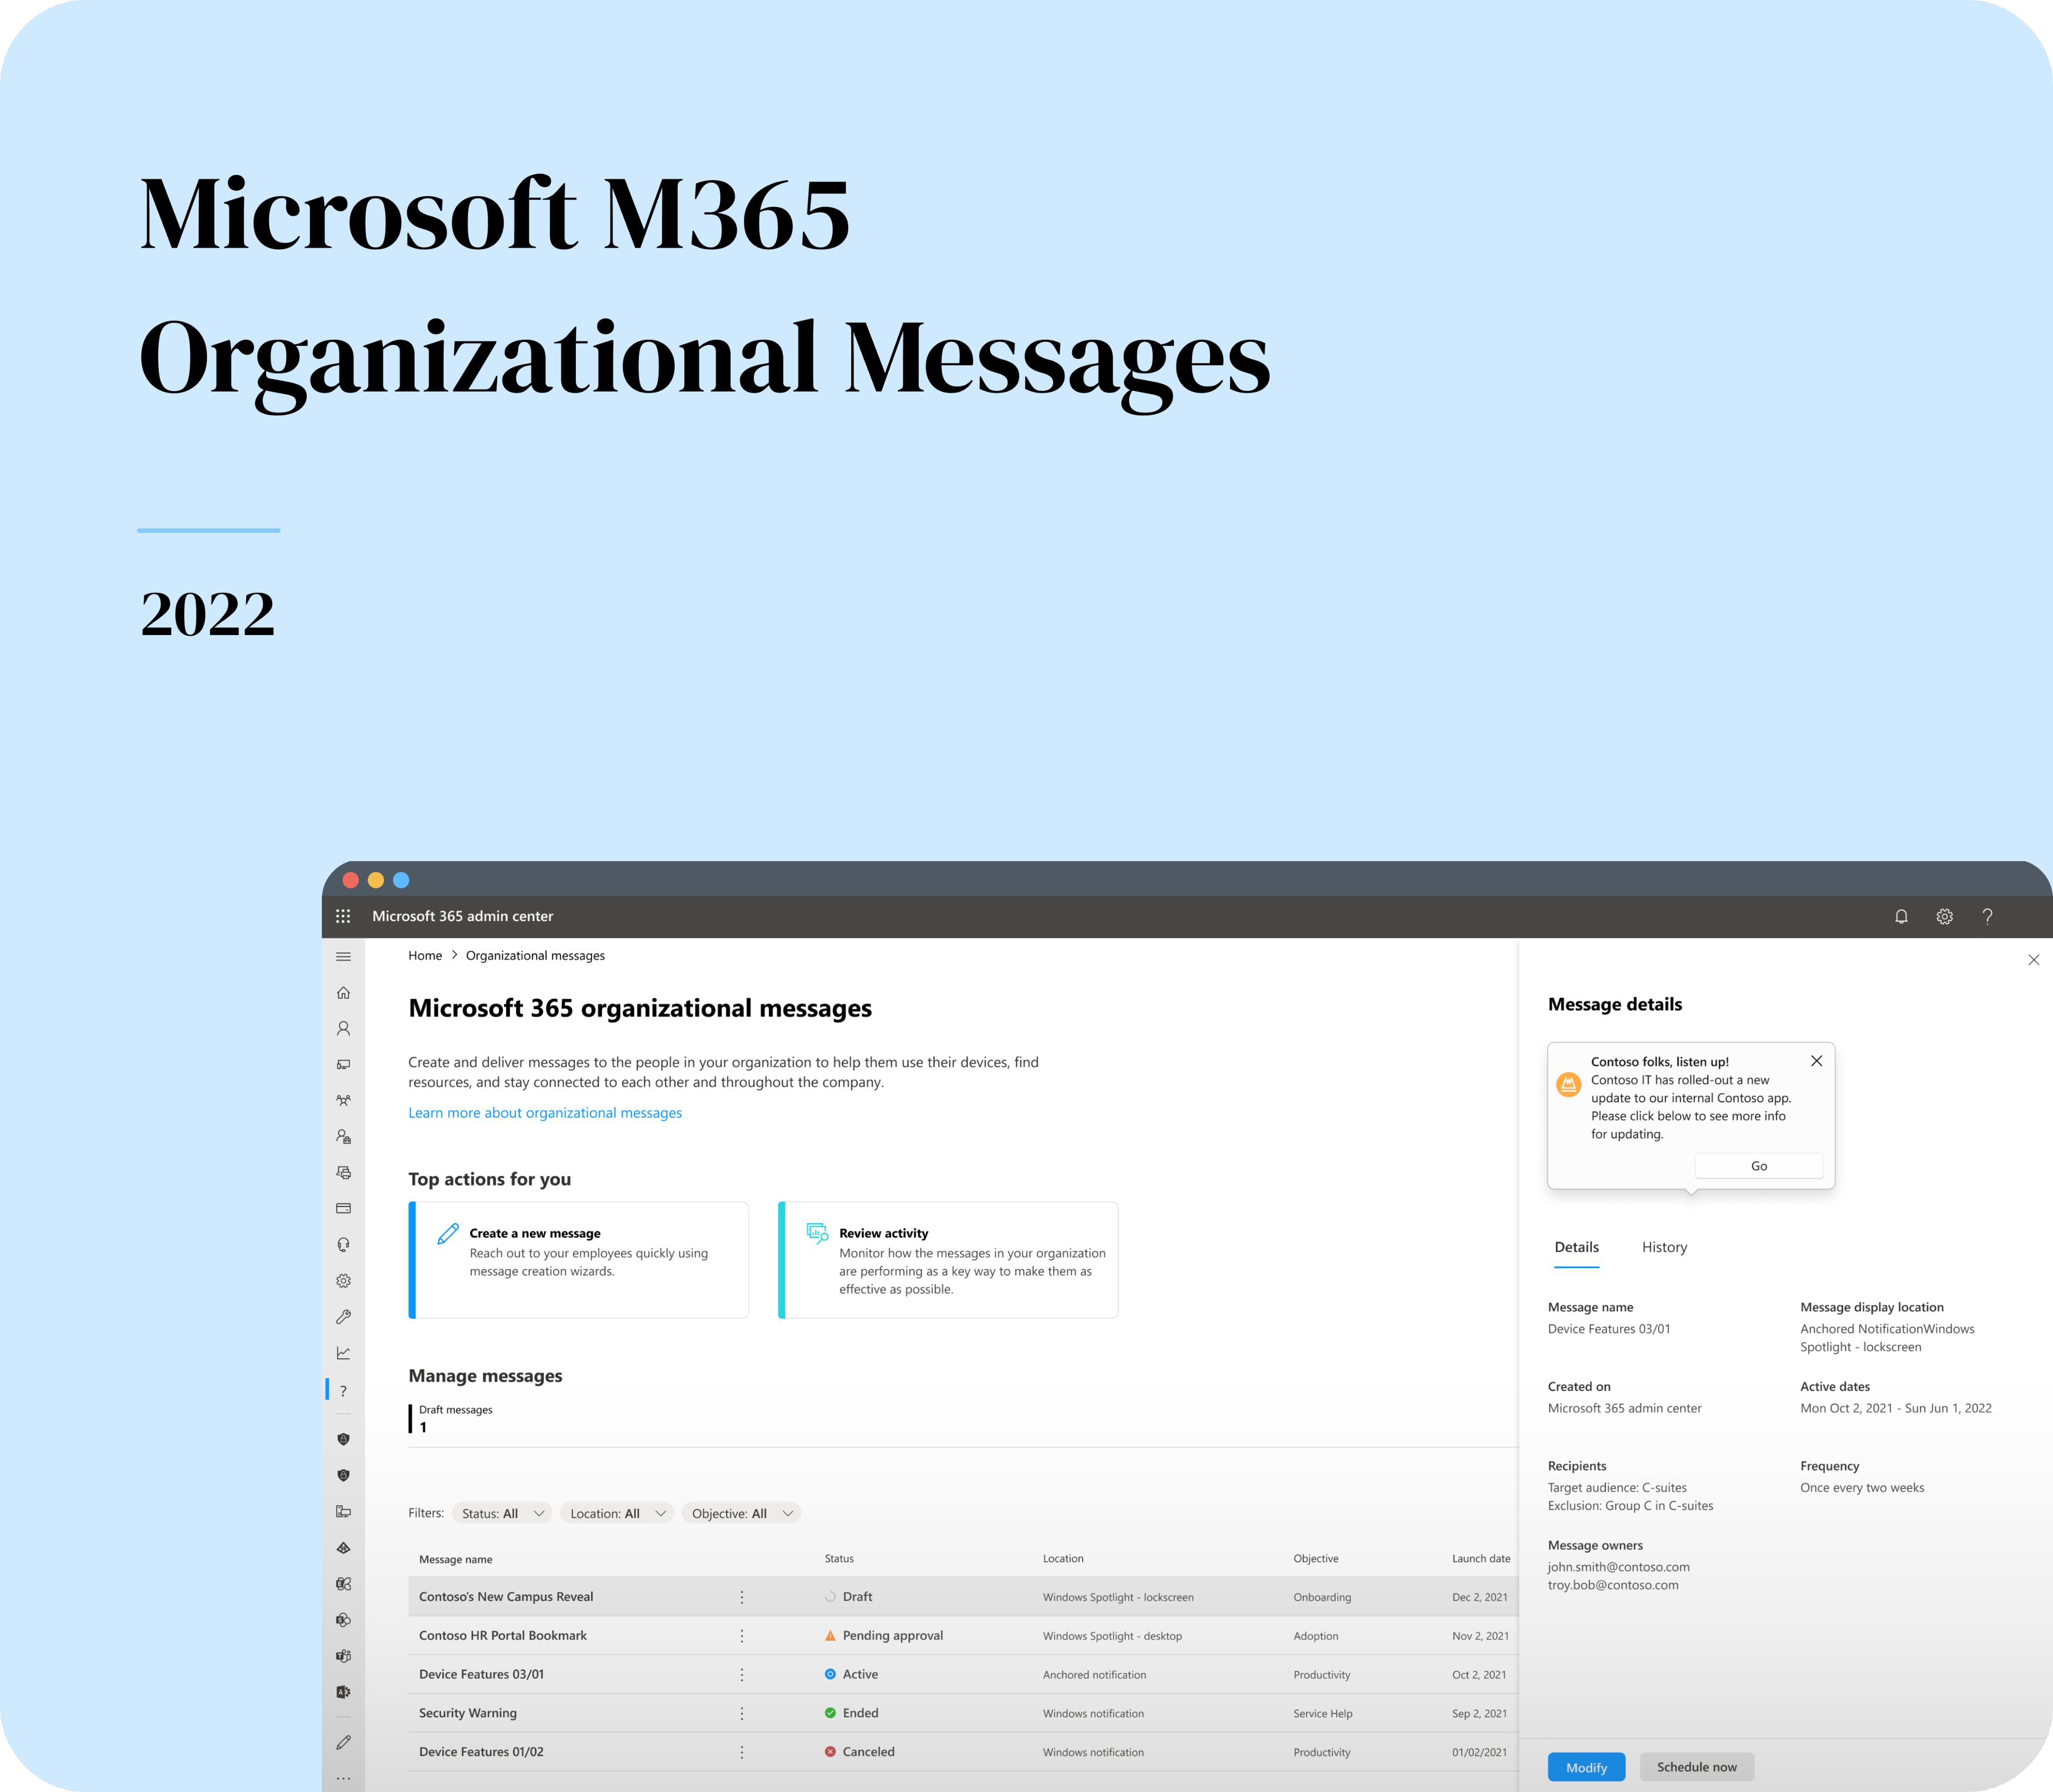The width and height of the screenshot is (2053, 1792).
Task: Show all ellipsis at sidebar bottom
Action: pos(343,1779)
